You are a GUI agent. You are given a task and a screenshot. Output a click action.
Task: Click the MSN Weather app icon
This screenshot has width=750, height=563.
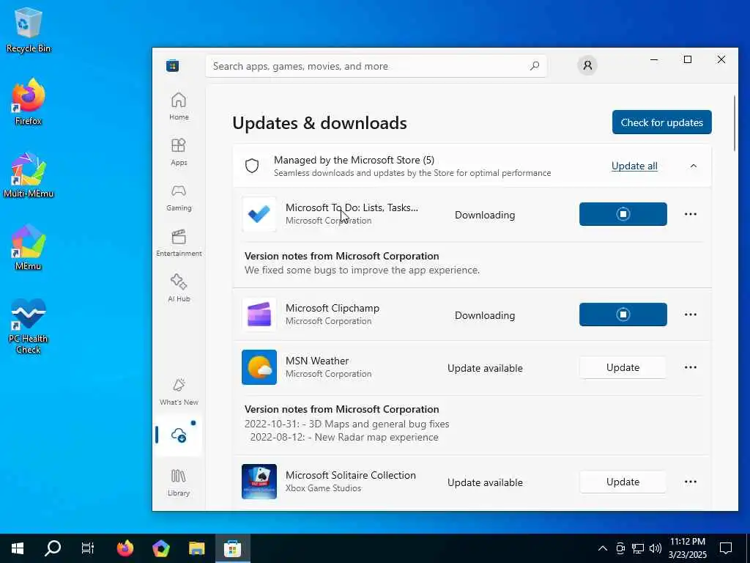pos(259,367)
